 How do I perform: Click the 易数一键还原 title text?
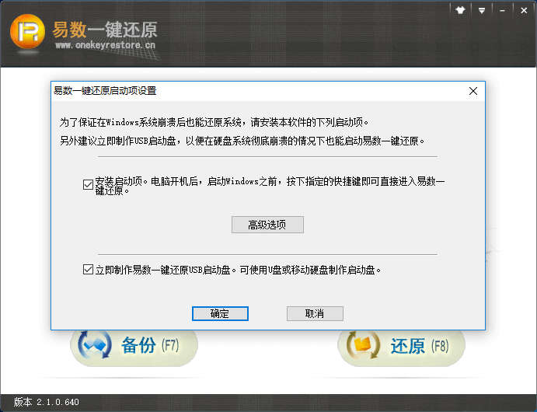pos(104,30)
